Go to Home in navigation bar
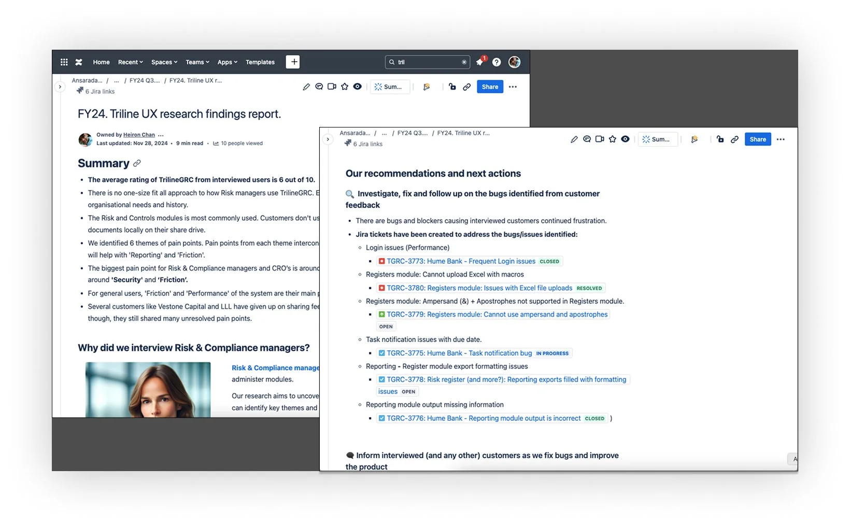850x525 pixels. point(101,62)
